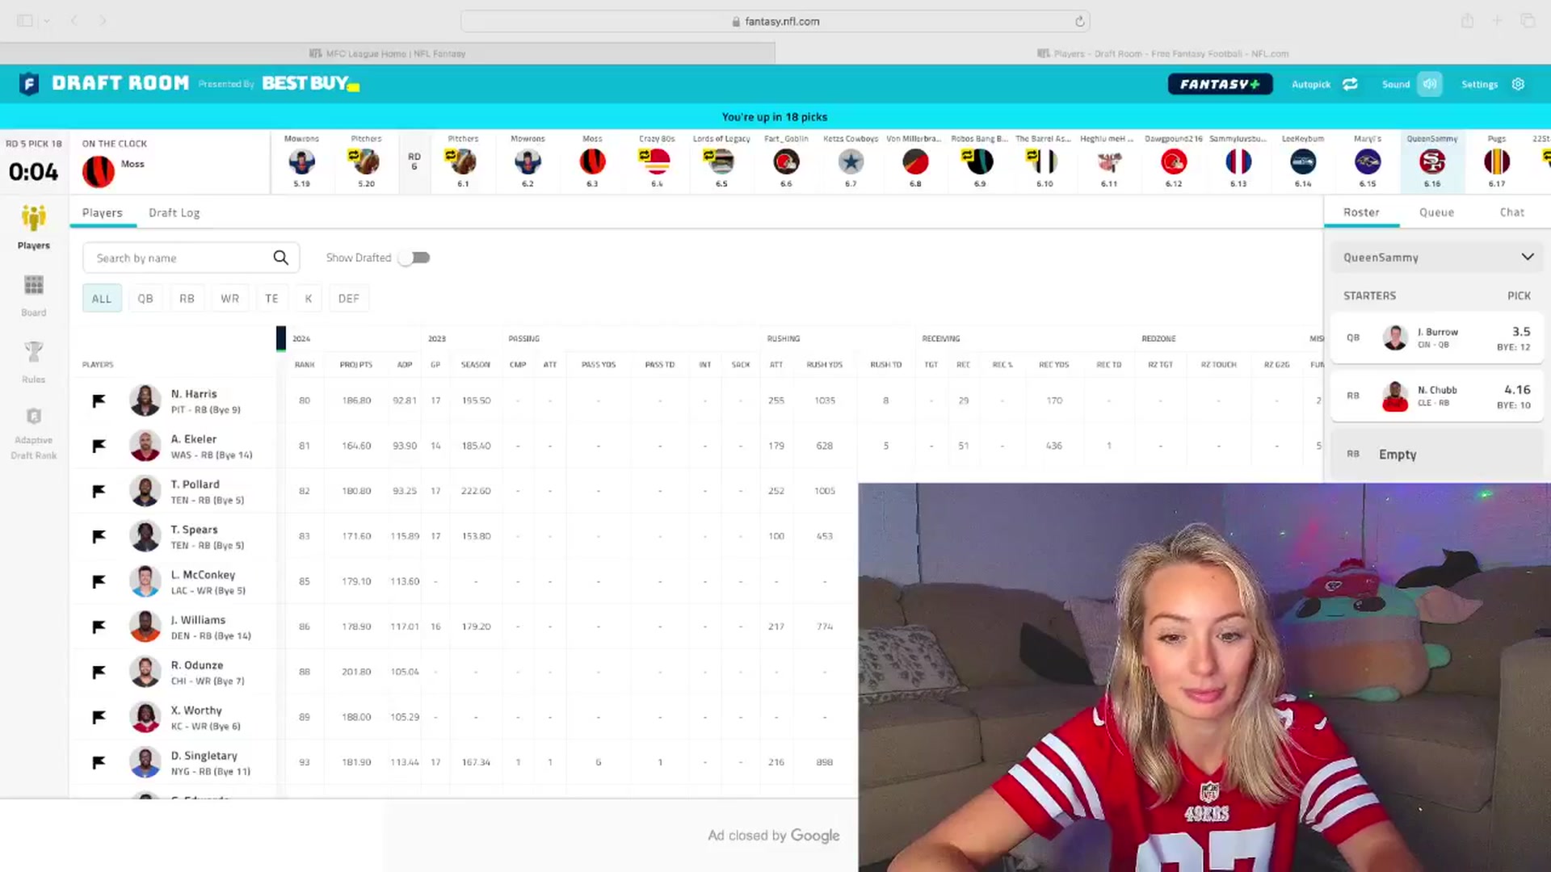This screenshot has width=1551, height=872.
Task: Open browser sidebar panel icon
Action: (x=25, y=21)
